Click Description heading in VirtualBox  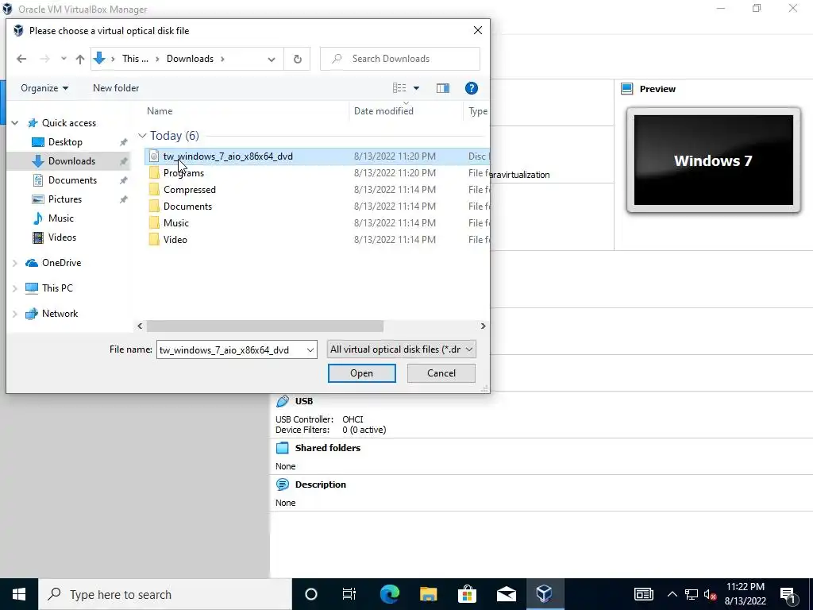(x=321, y=485)
